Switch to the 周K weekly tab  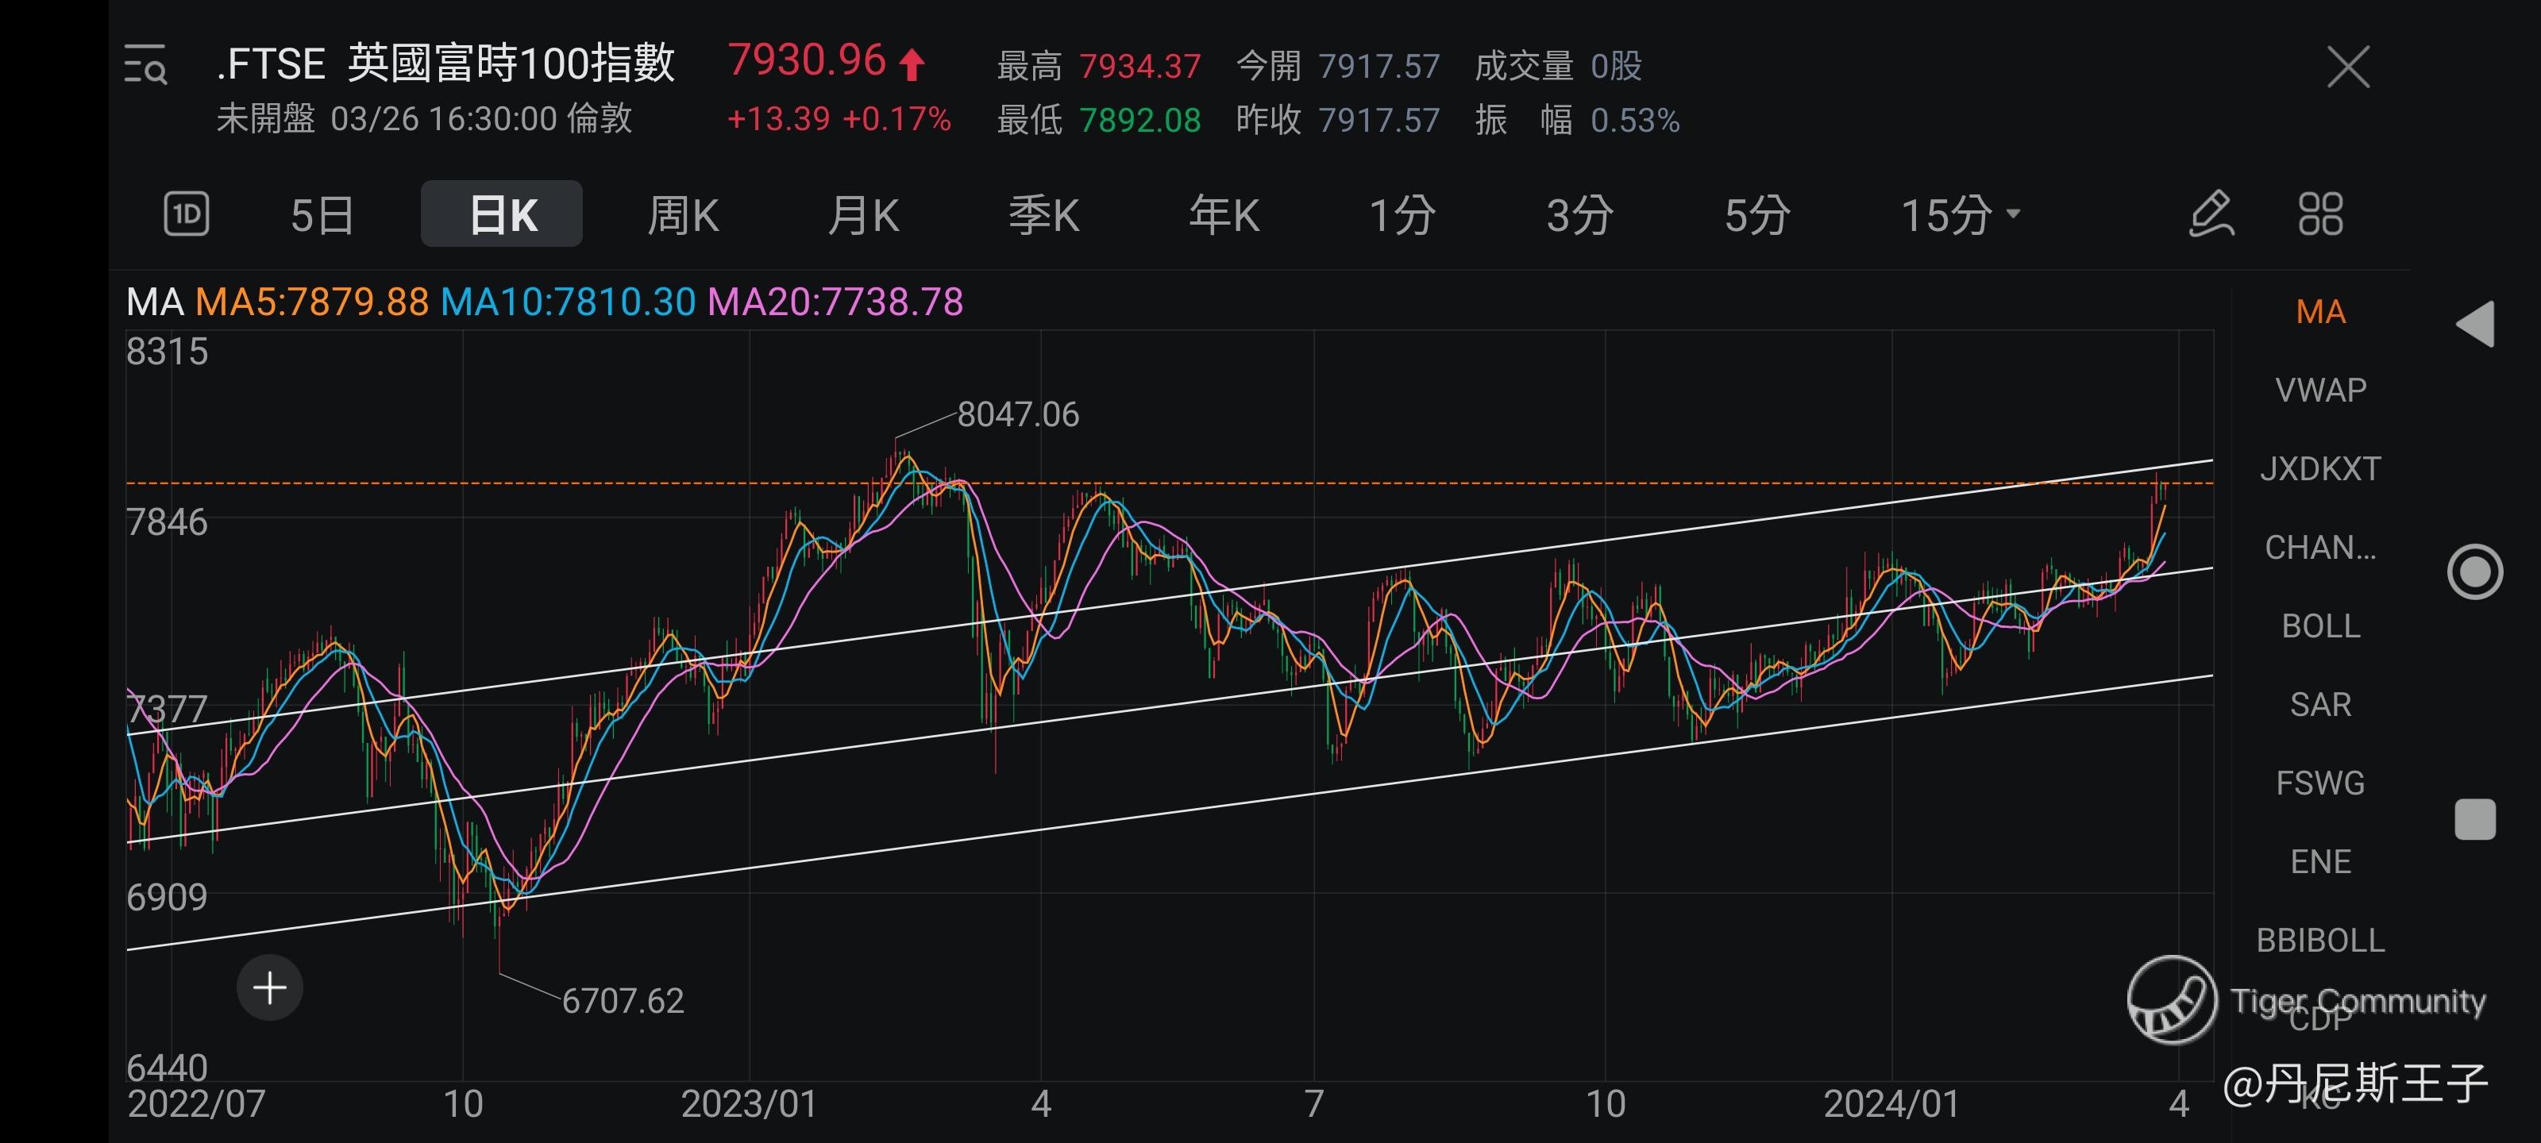pos(683,214)
